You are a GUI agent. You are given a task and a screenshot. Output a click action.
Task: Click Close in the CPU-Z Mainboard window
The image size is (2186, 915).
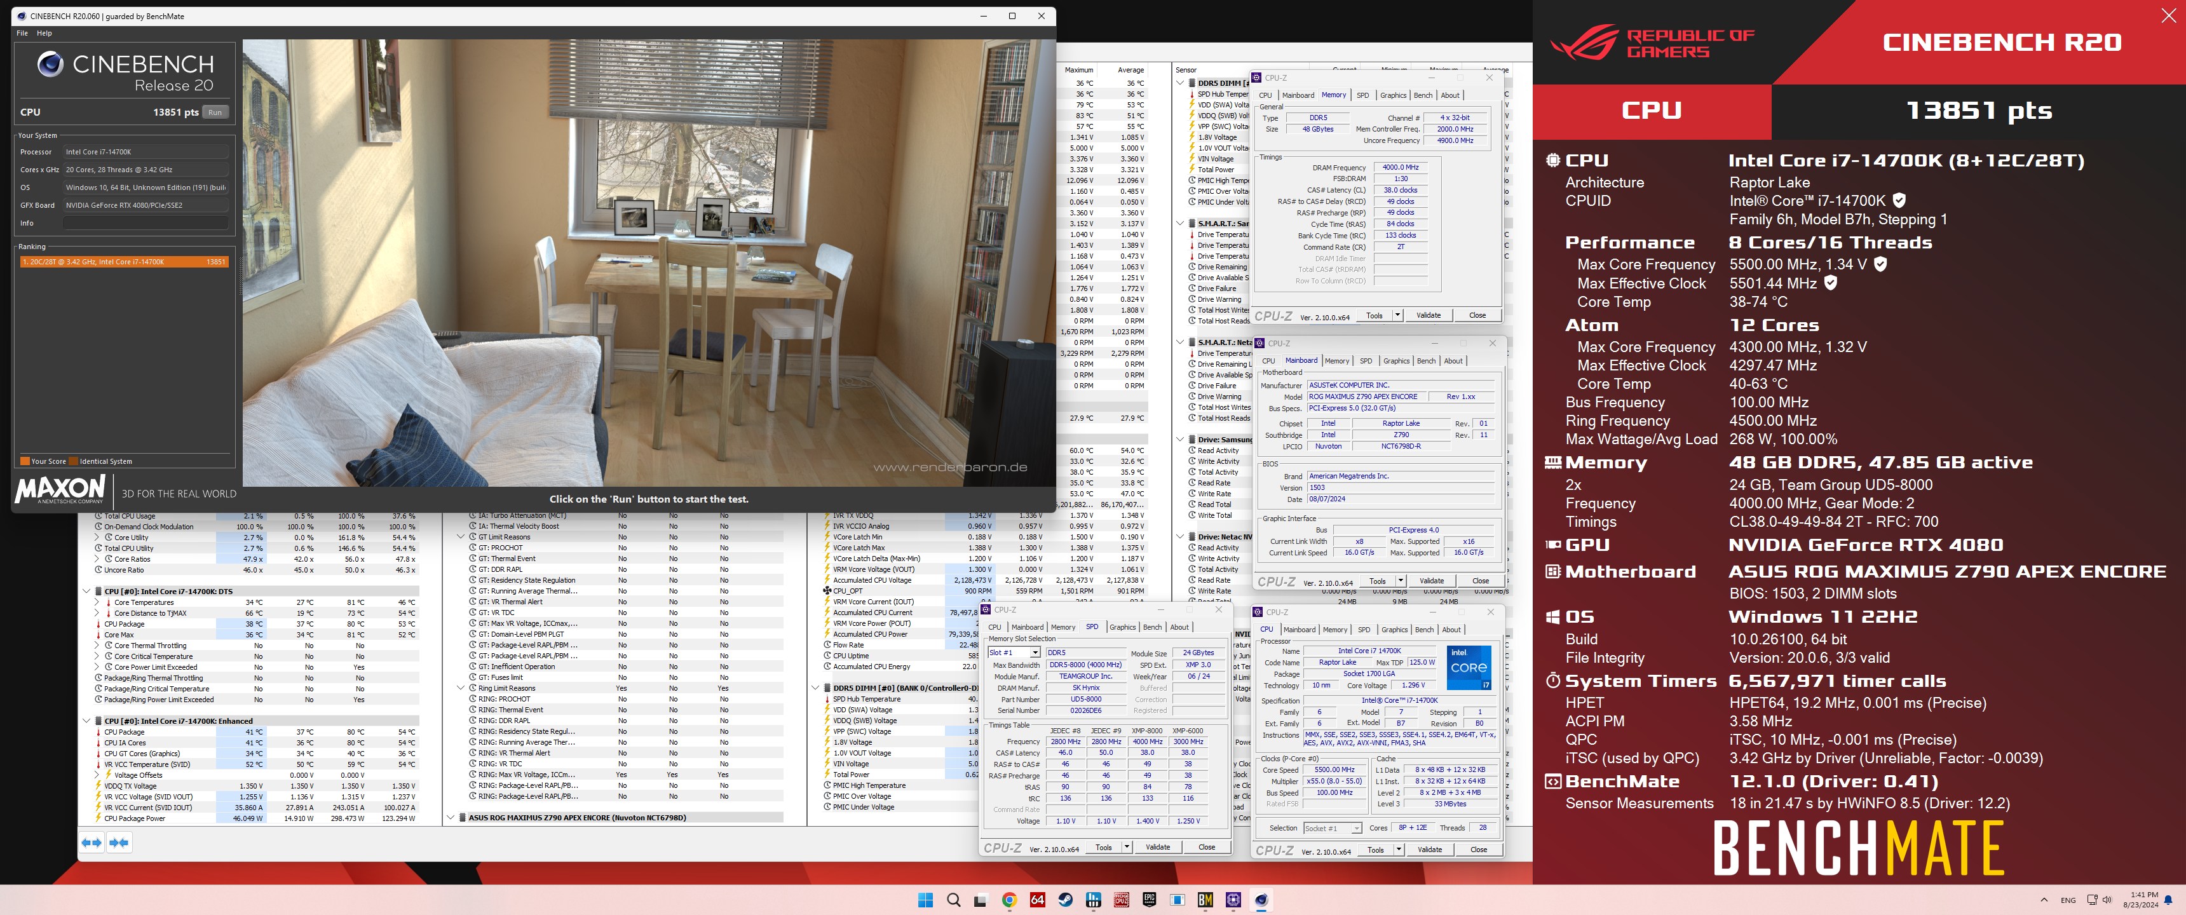[1481, 581]
